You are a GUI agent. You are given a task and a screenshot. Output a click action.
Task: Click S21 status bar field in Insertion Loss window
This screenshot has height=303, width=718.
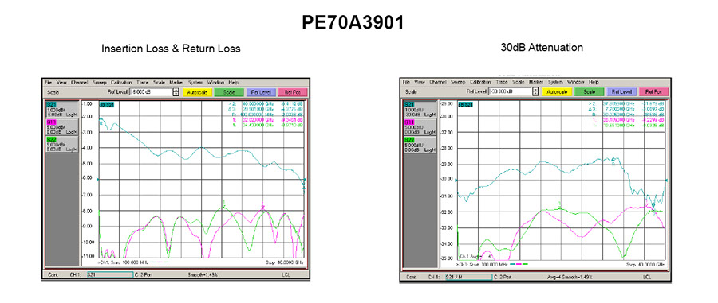pos(110,275)
